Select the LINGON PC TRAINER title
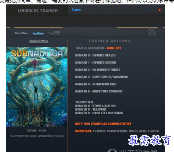The image size is (174, 152). [x=38, y=11]
